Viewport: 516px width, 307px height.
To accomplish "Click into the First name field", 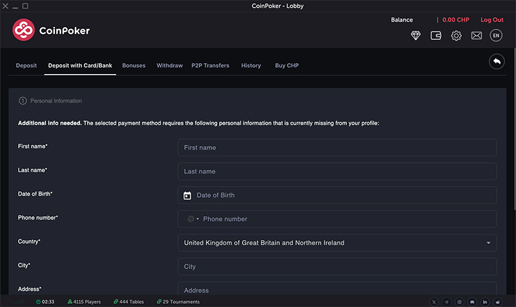I will coord(337,148).
